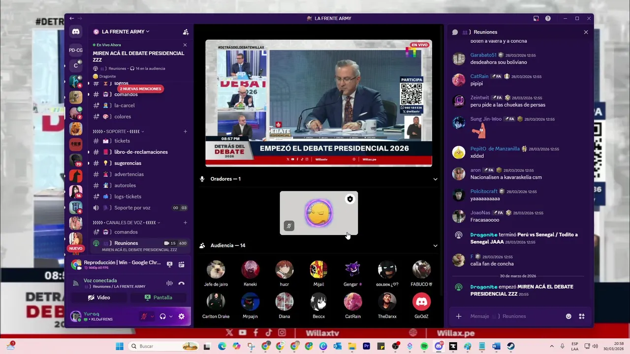Open Microsoft Word from the taskbar
The width and height of the screenshot is (630, 354).
click(496, 346)
